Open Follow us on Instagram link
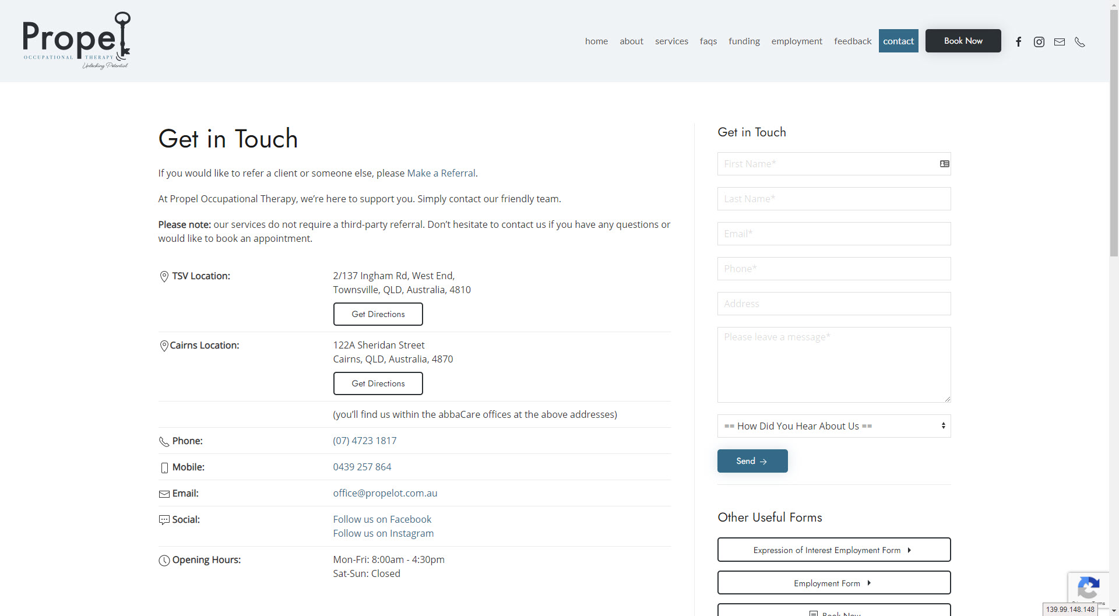The width and height of the screenshot is (1119, 616). 383,533
